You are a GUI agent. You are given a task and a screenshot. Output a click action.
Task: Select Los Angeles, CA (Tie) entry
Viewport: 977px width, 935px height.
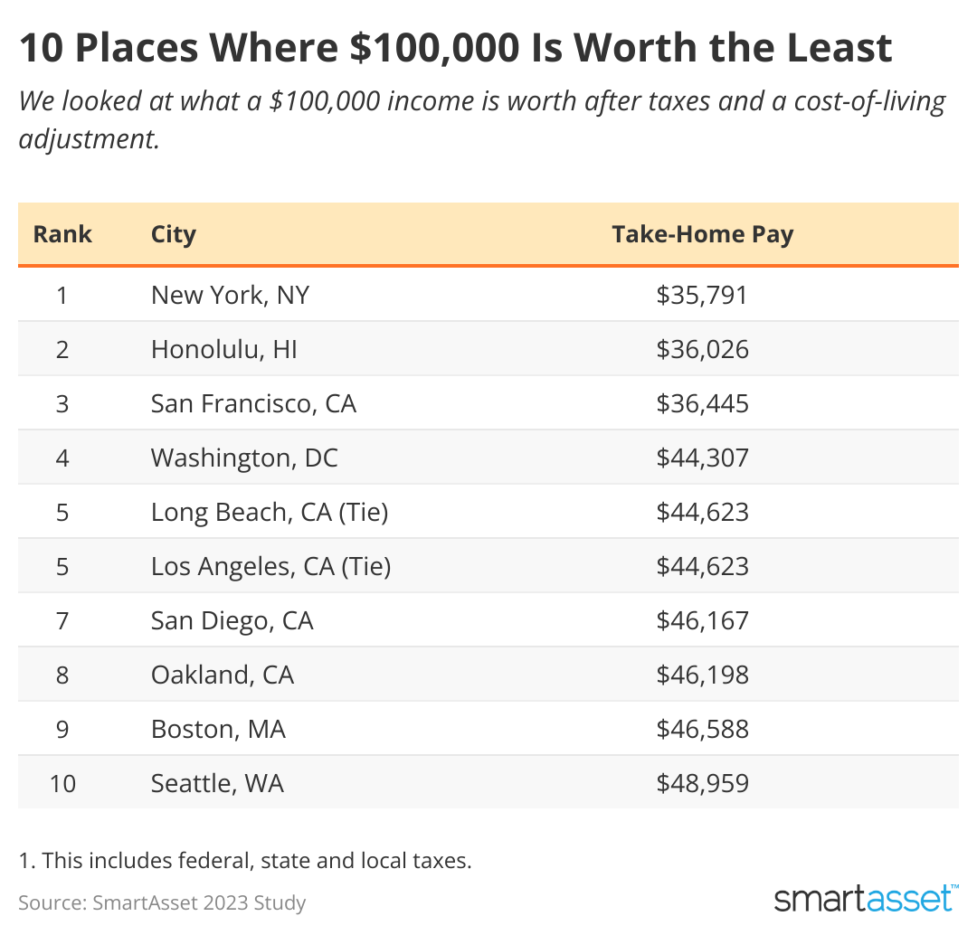point(270,566)
